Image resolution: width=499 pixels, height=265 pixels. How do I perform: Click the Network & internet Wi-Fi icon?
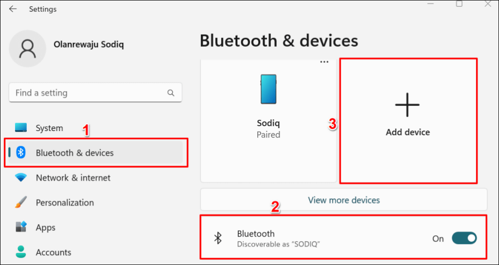tap(21, 178)
